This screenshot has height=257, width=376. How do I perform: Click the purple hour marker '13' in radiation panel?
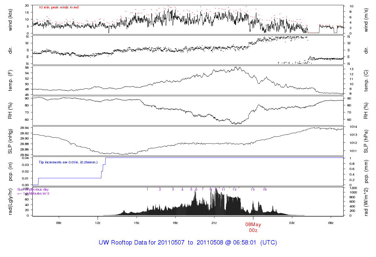coord(234,189)
